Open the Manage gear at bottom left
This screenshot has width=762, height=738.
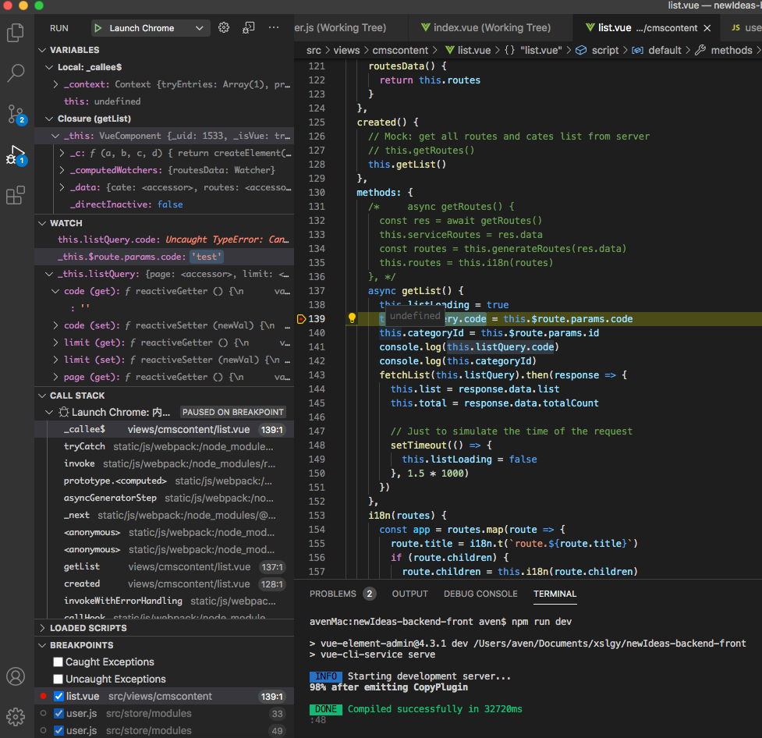click(16, 716)
